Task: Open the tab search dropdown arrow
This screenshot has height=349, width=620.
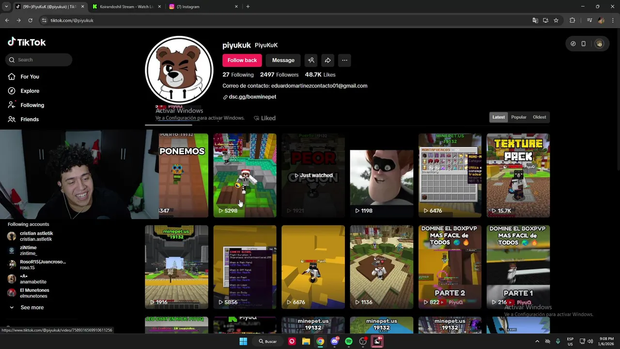Action: tap(6, 7)
